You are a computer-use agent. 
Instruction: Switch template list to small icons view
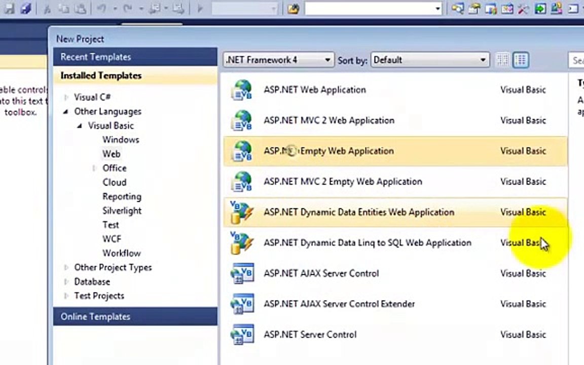coord(502,60)
